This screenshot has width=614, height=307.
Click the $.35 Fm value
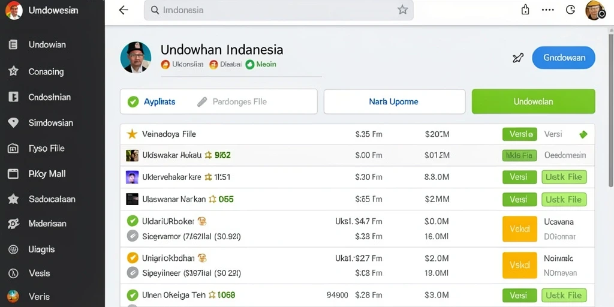tap(369, 134)
